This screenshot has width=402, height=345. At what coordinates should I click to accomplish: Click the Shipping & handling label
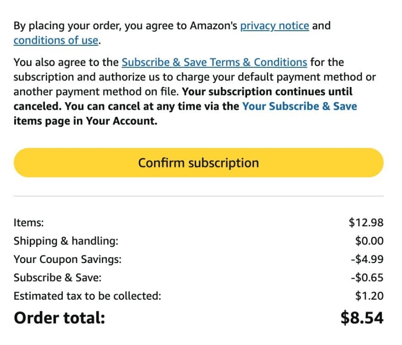66,241
